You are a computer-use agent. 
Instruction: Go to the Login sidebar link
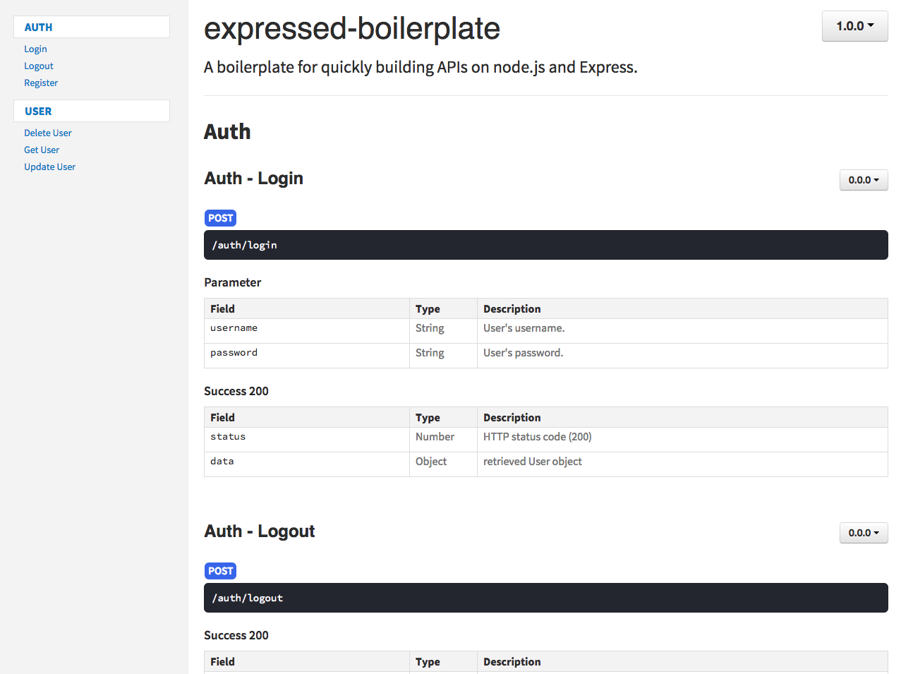(x=35, y=49)
